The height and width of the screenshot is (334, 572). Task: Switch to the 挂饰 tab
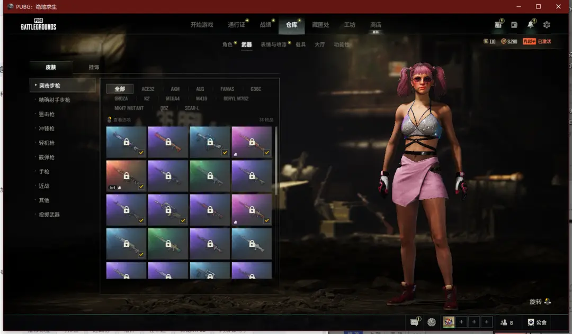[x=94, y=67]
